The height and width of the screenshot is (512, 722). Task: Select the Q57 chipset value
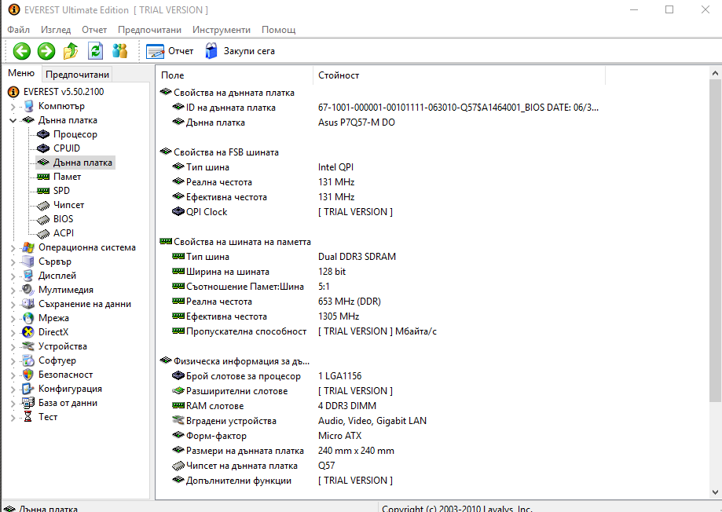pos(327,466)
